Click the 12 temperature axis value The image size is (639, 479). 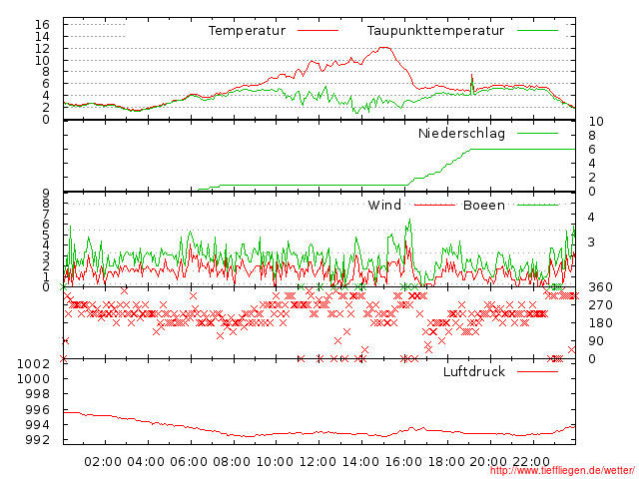point(42,49)
